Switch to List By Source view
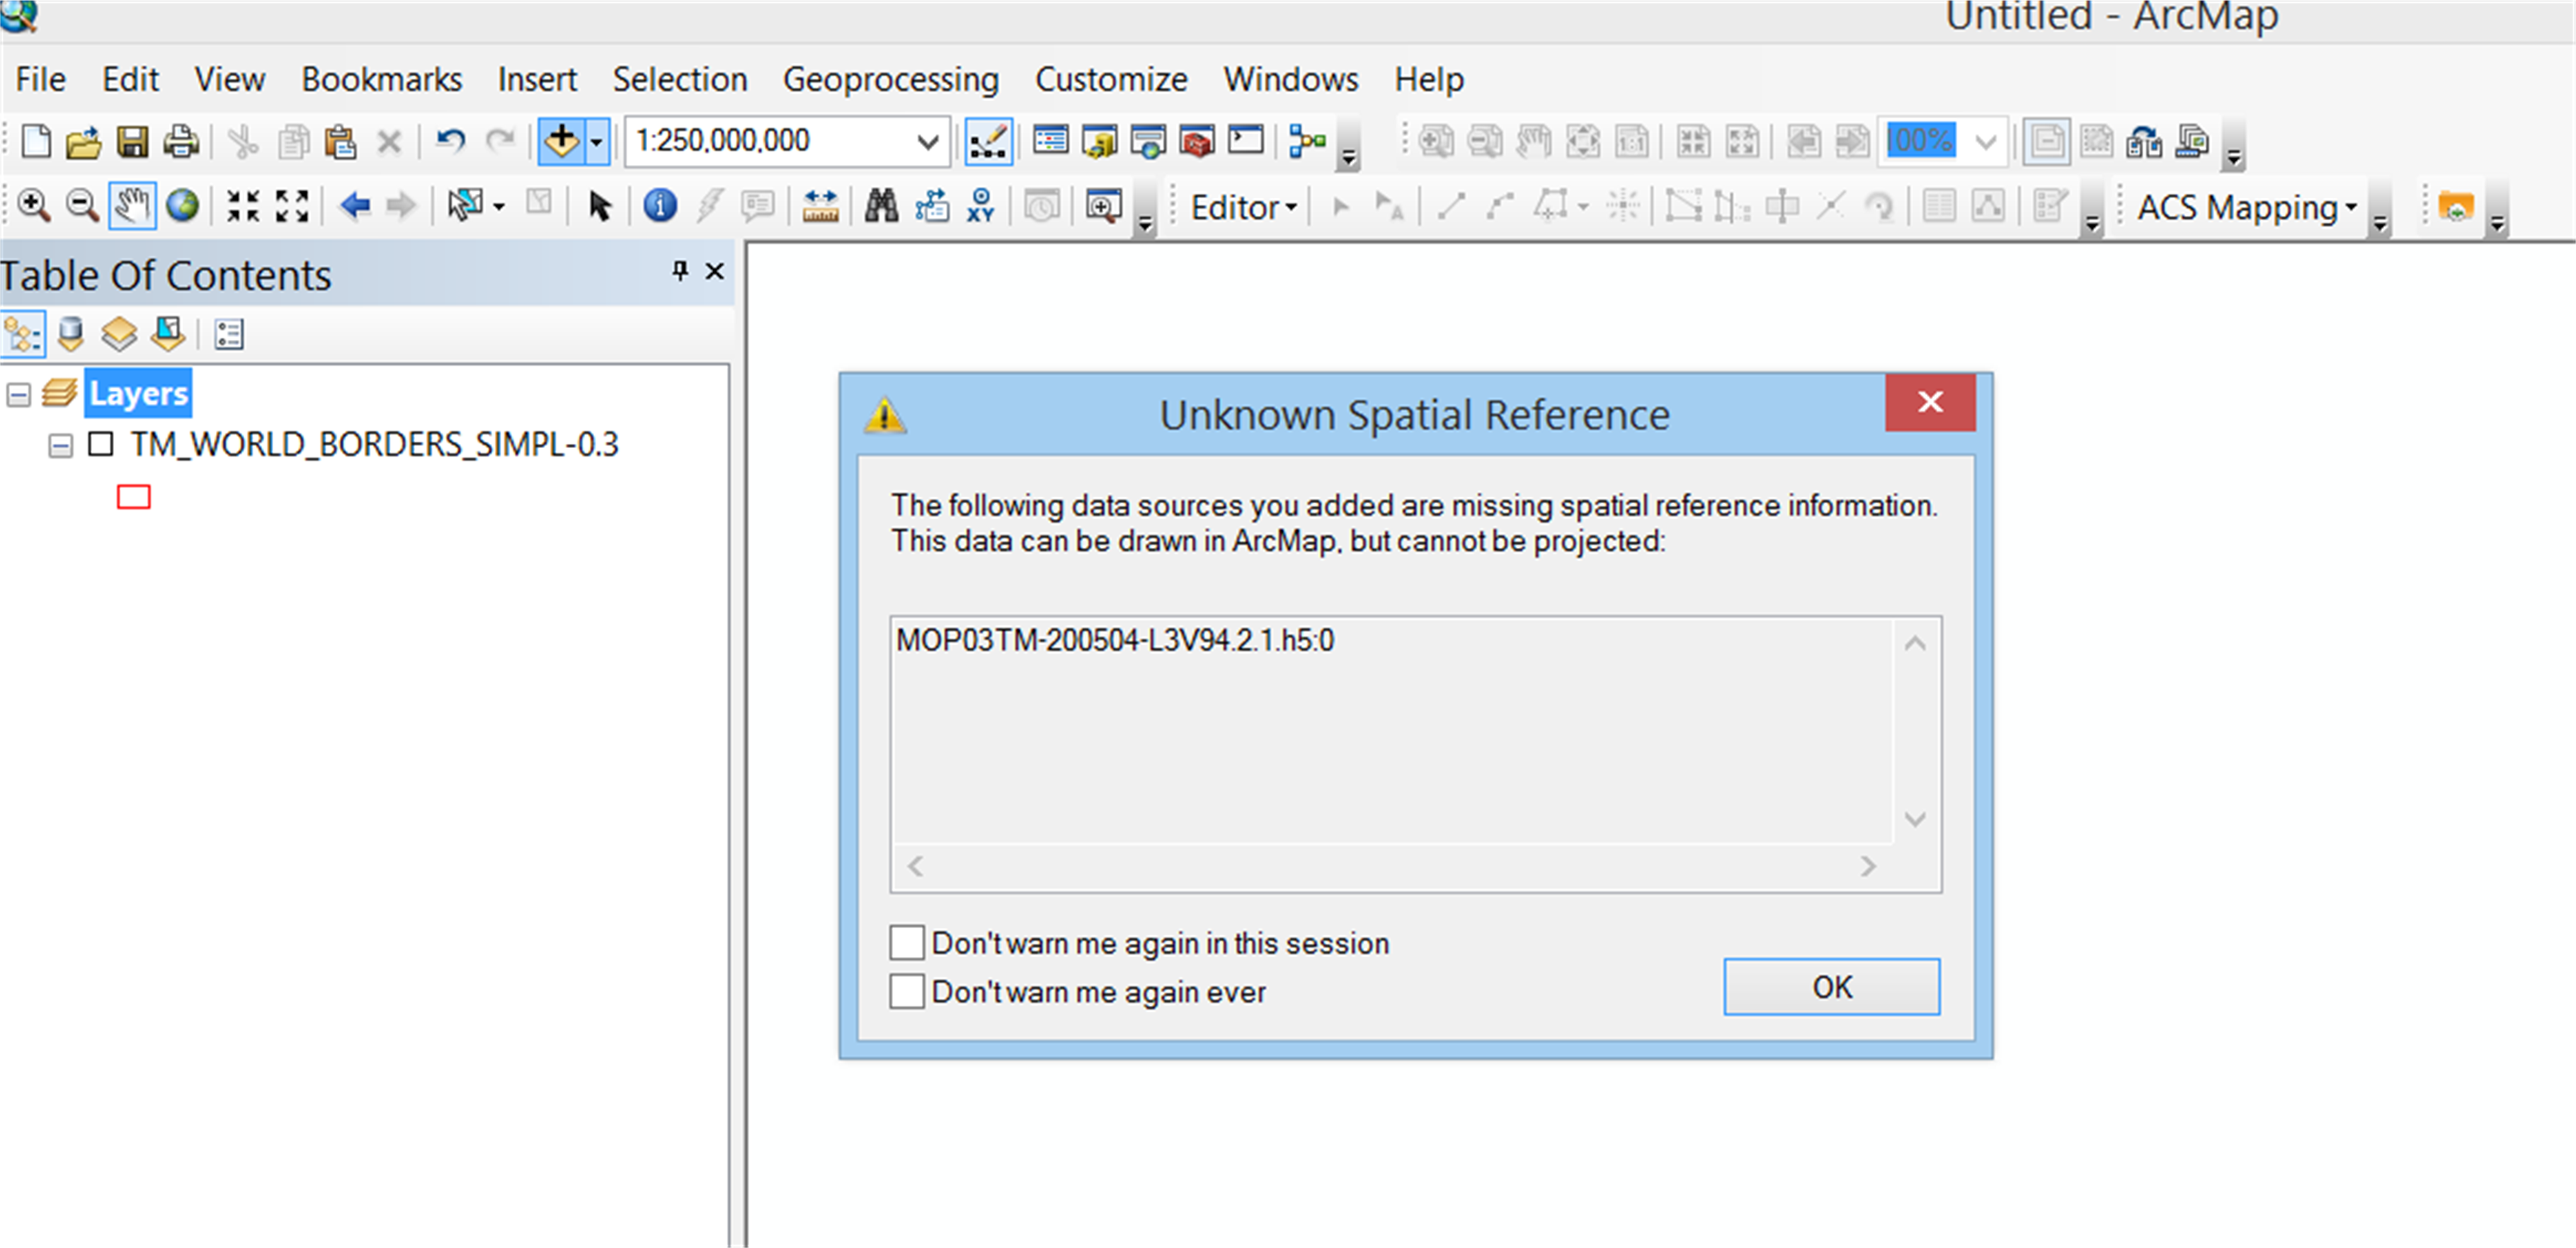 pos(70,334)
